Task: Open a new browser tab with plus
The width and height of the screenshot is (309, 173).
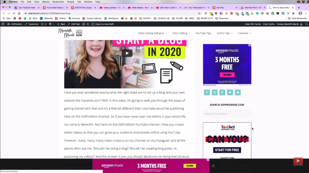Action: 299,8
